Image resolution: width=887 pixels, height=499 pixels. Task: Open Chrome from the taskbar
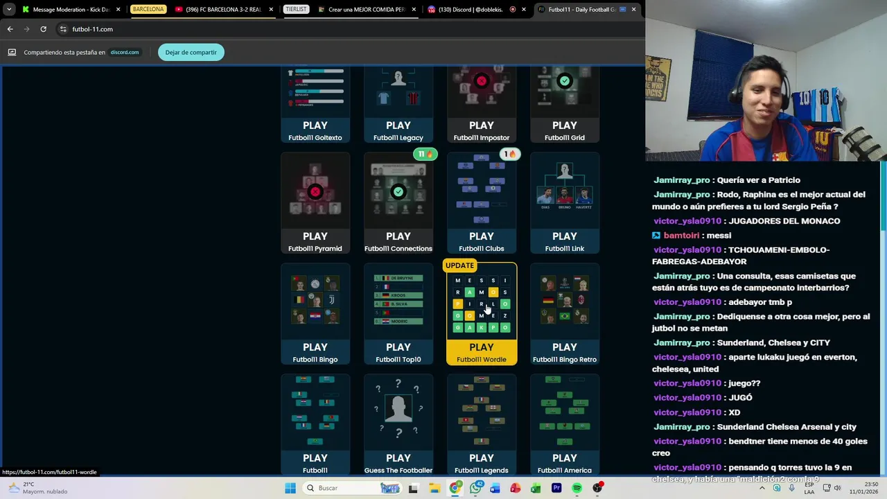pyautogui.click(x=455, y=488)
